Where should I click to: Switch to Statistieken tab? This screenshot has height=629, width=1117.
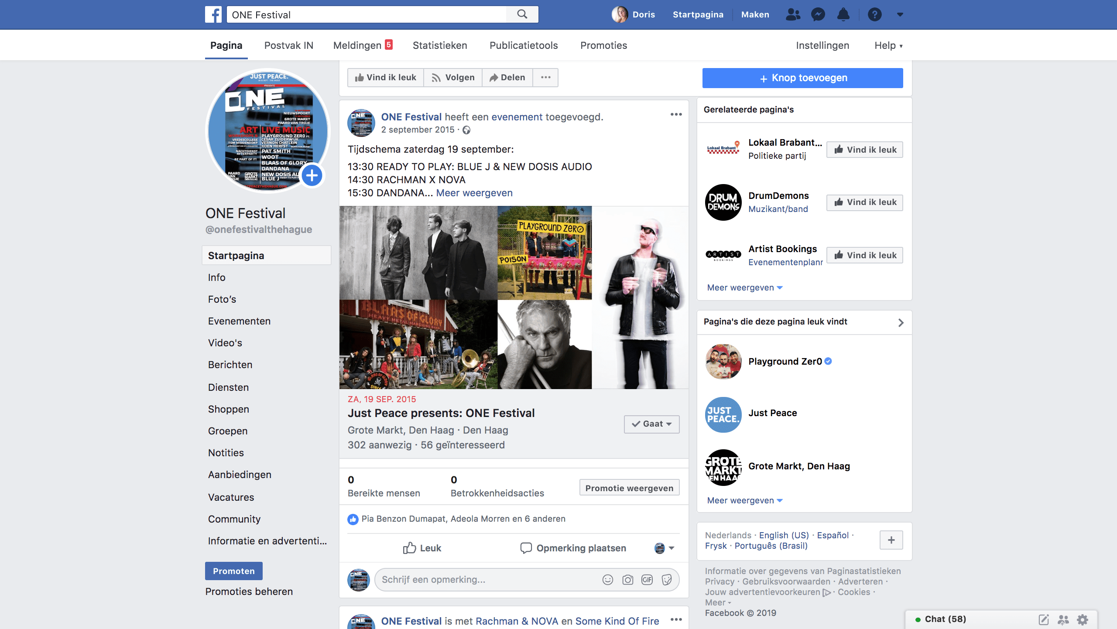coord(439,45)
